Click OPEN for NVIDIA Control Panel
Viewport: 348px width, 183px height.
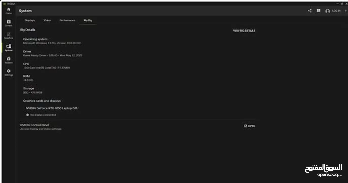coord(250,126)
